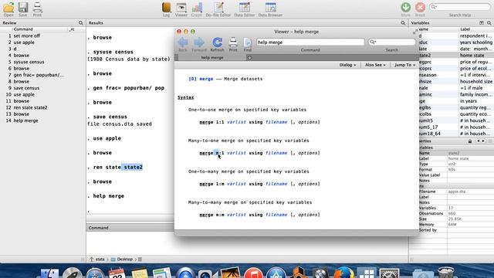Open the Log icon

[167, 8]
